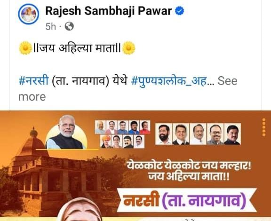Open the Rajesh Sambhaji Pawar name link
Image resolution: width=271 pixels, height=221 pixels.
(108, 11)
